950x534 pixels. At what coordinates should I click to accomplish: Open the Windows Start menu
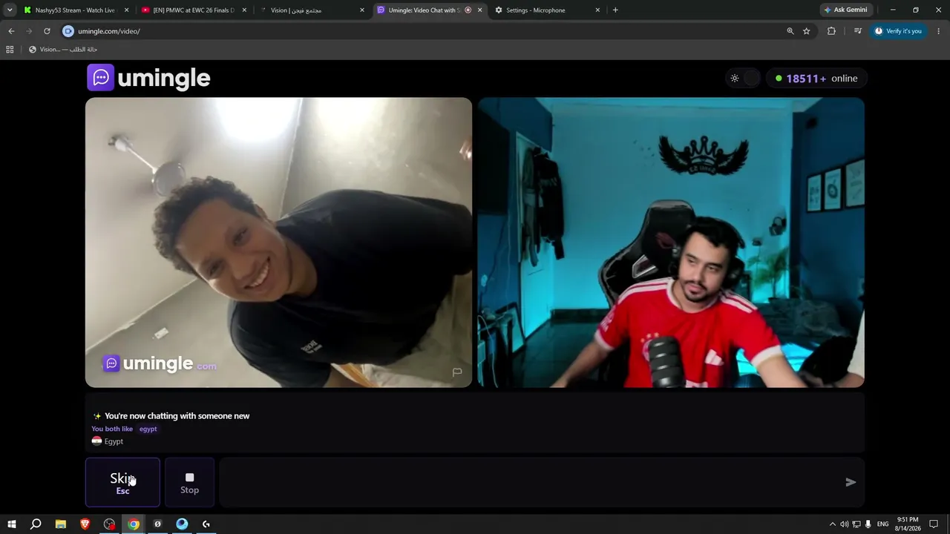12,524
